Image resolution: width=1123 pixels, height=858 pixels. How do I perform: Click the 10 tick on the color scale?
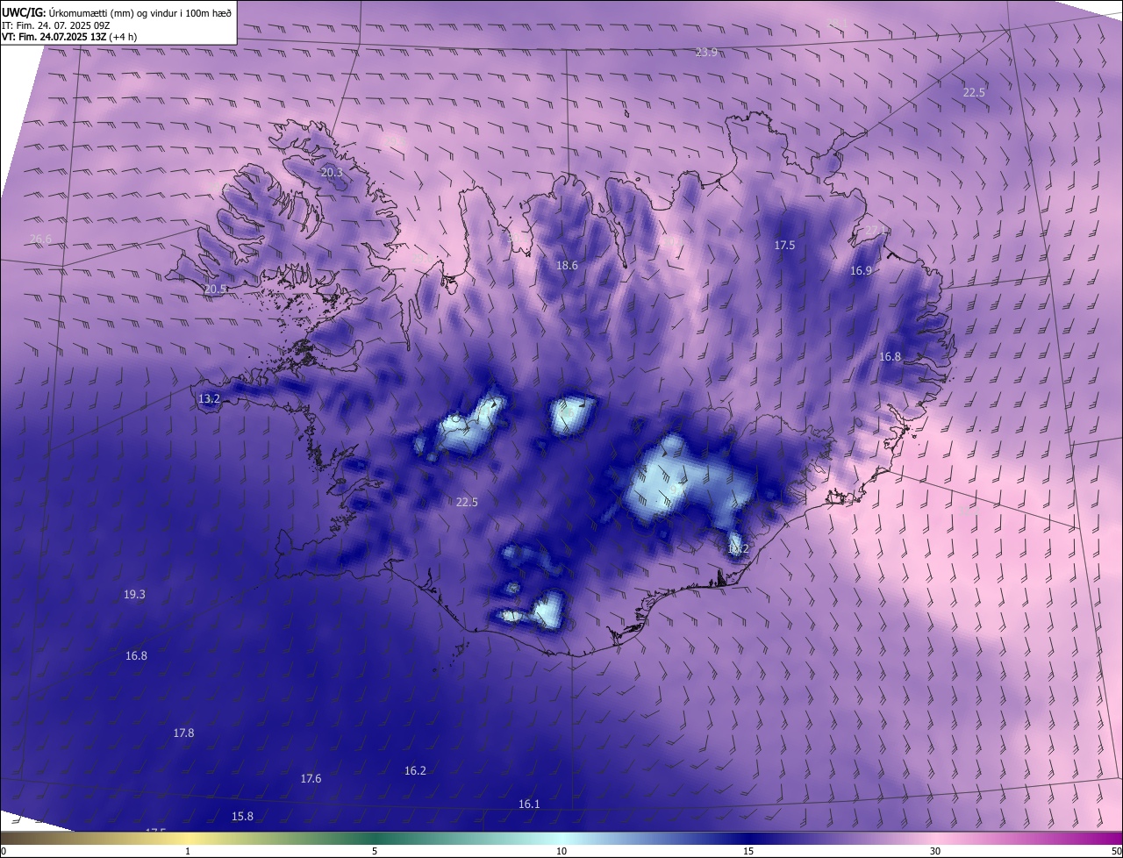click(561, 852)
